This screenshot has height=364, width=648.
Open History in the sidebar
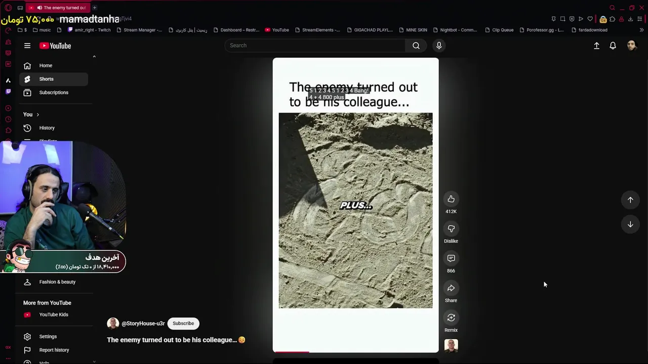[x=54, y=128]
